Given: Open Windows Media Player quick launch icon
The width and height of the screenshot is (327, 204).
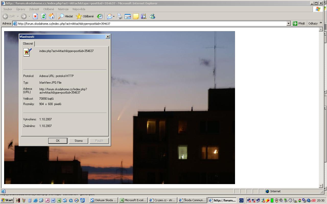Looking at the screenshot, I should [x=77, y=200].
